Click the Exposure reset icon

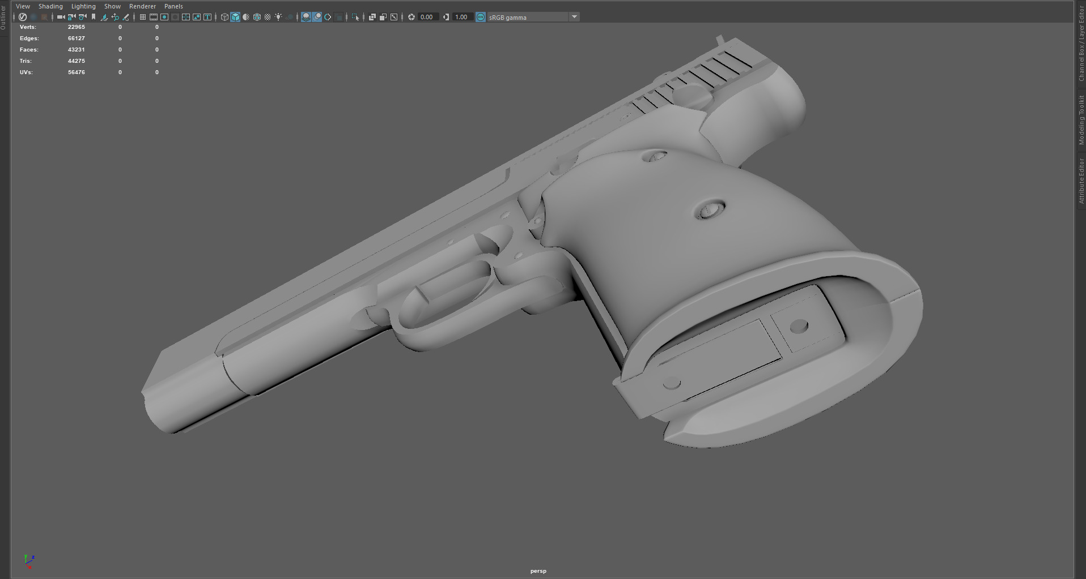coord(412,17)
